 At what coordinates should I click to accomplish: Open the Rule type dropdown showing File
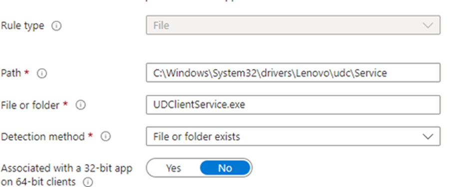click(x=293, y=25)
